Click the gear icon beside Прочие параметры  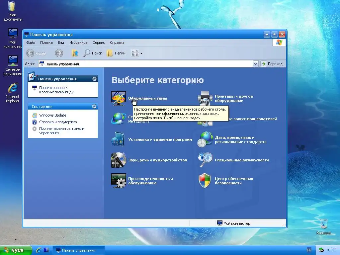(35, 129)
